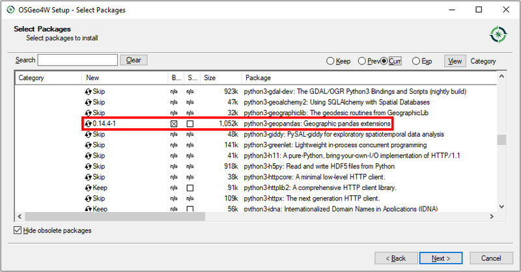Select the Keep radio button
The width and height of the screenshot is (521, 272).
pos(330,61)
